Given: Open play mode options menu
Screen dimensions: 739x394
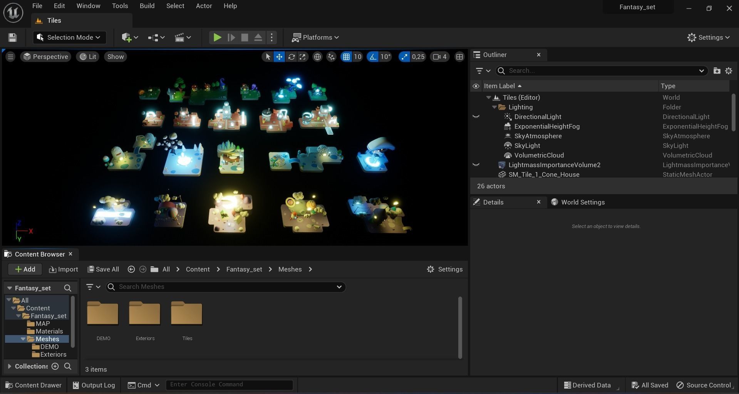Looking at the screenshot, I should (272, 37).
